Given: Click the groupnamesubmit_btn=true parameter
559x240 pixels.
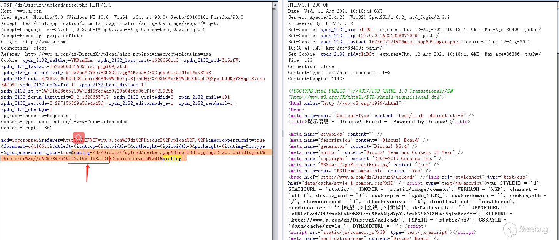Looking at the screenshot, I should click(37, 152).
